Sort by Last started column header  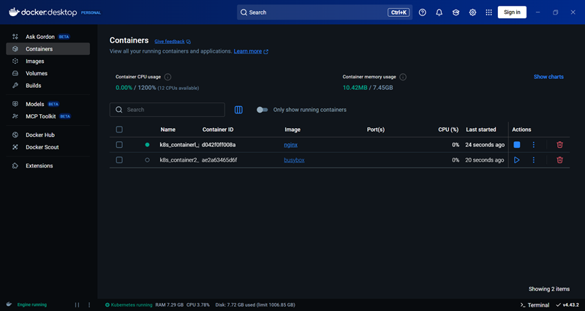481,130
